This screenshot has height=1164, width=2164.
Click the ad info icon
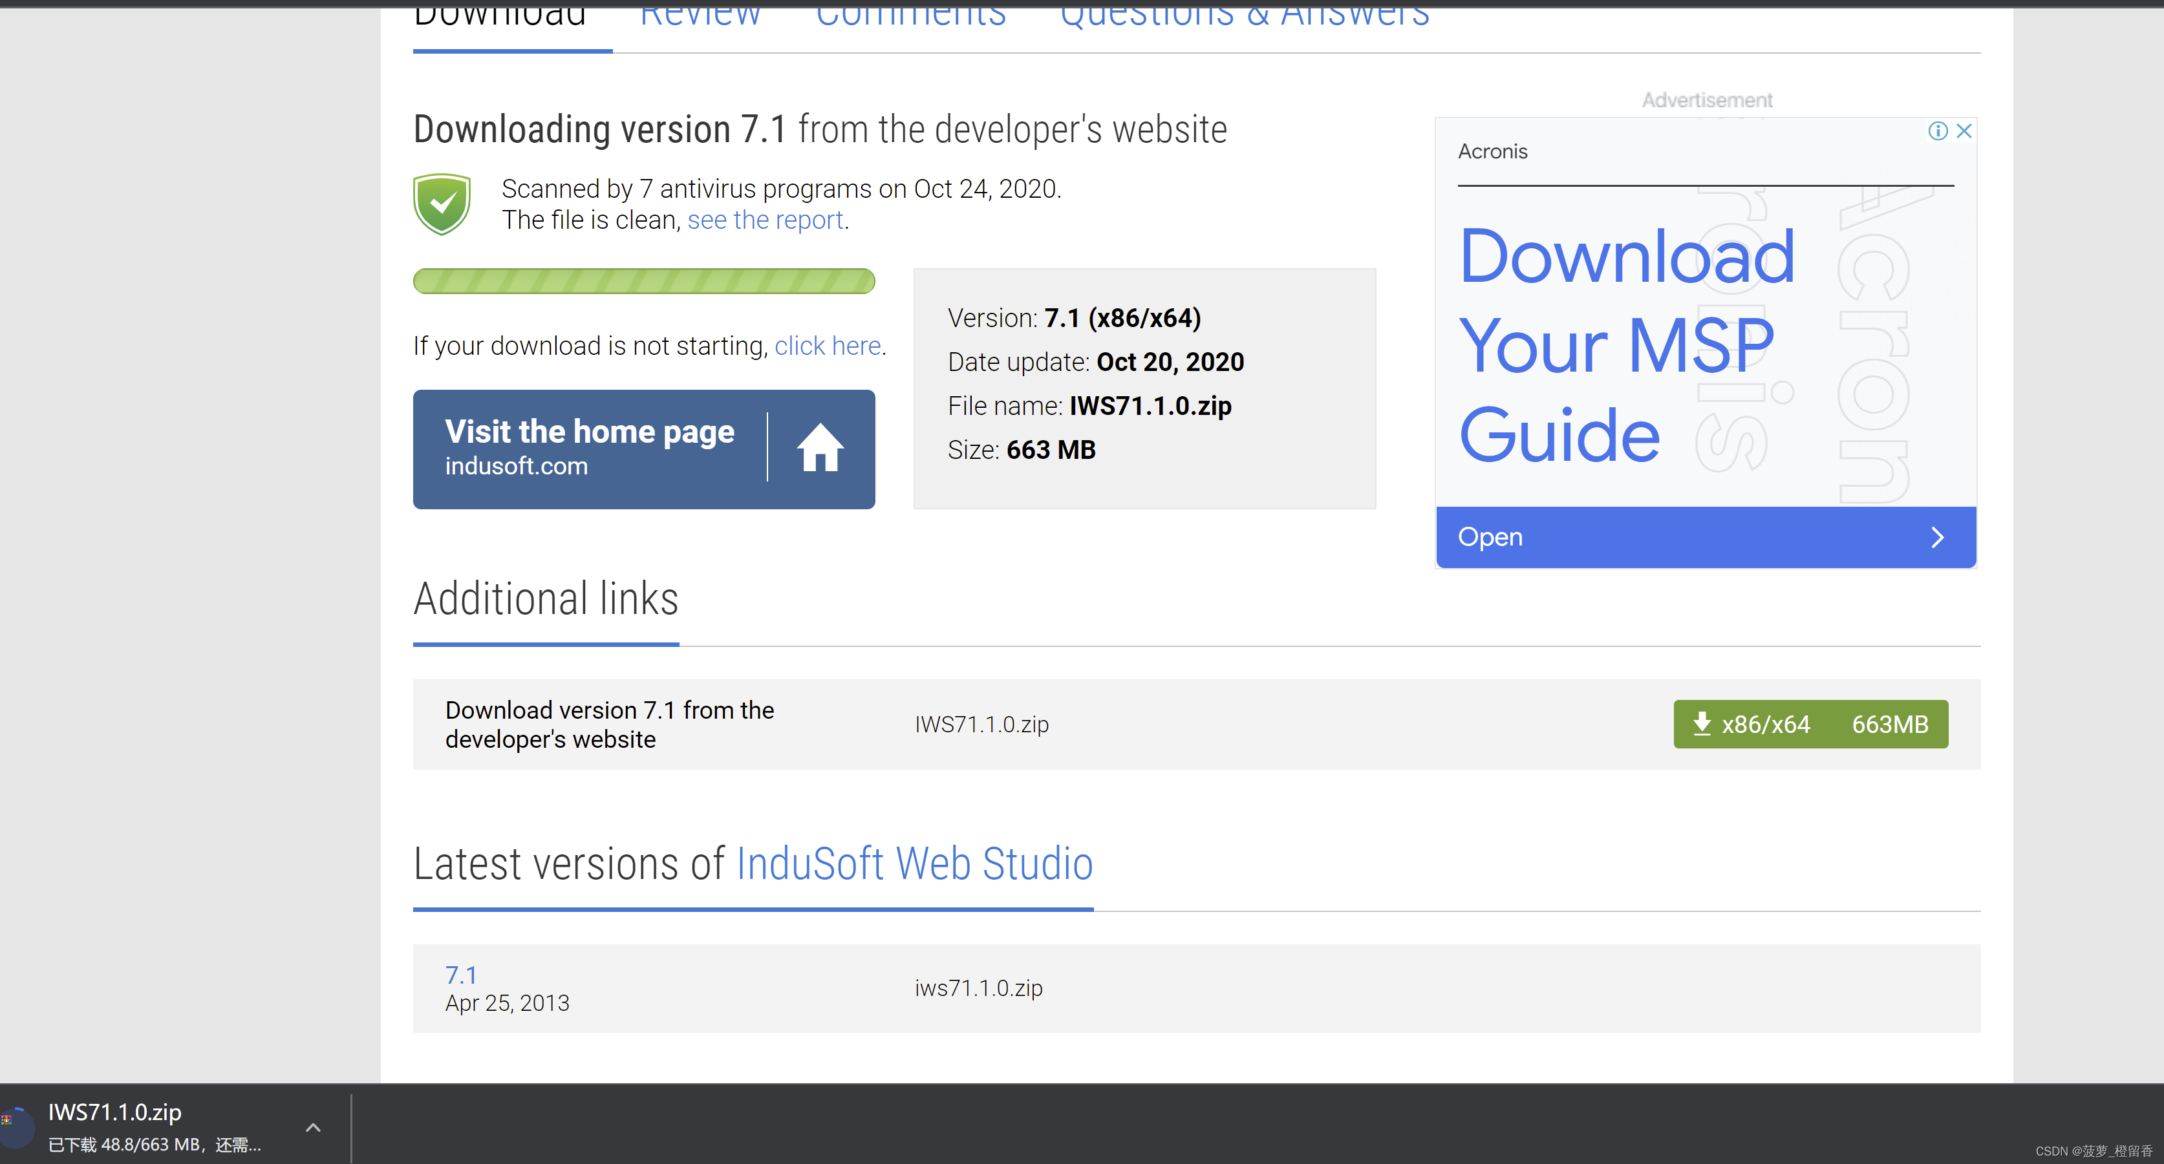[x=1937, y=131]
